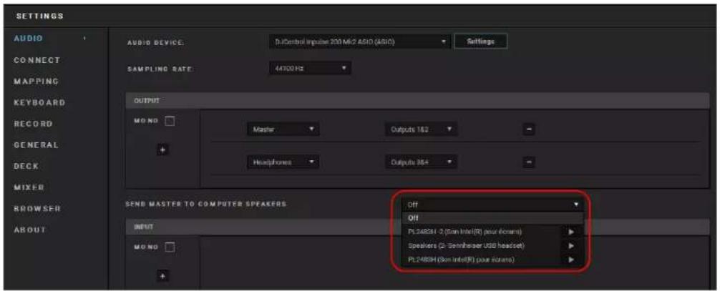Add a new output with plus icon
720x291 pixels.
163,149
